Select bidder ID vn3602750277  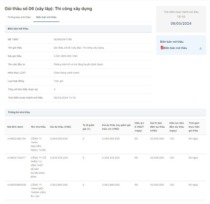(16, 158)
